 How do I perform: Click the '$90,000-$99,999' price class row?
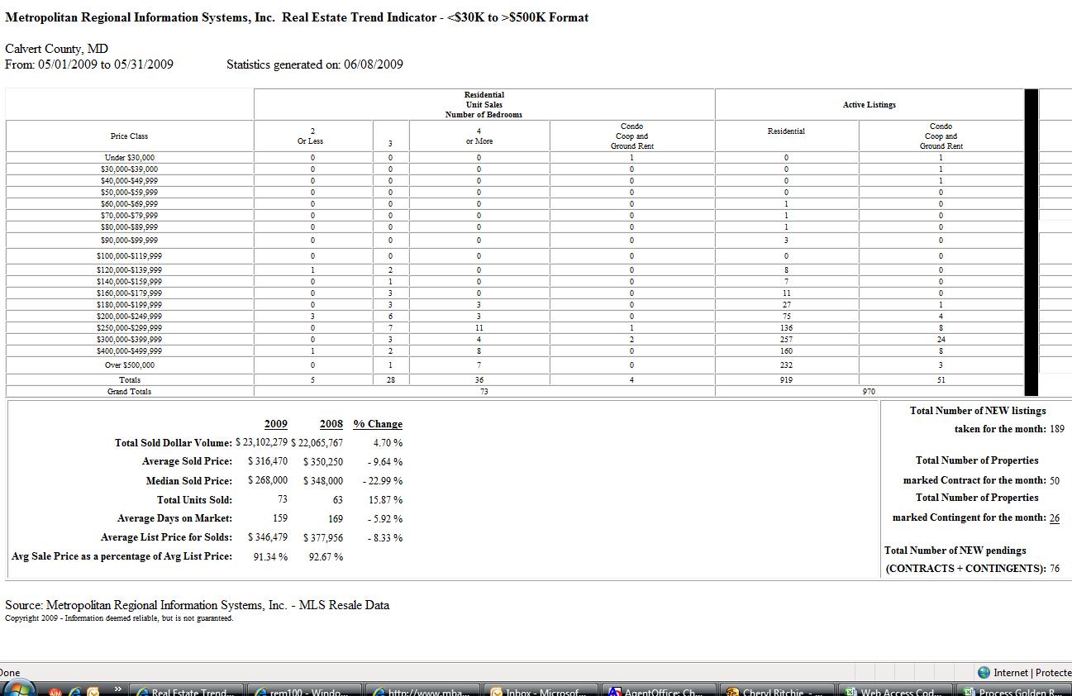[x=130, y=241]
